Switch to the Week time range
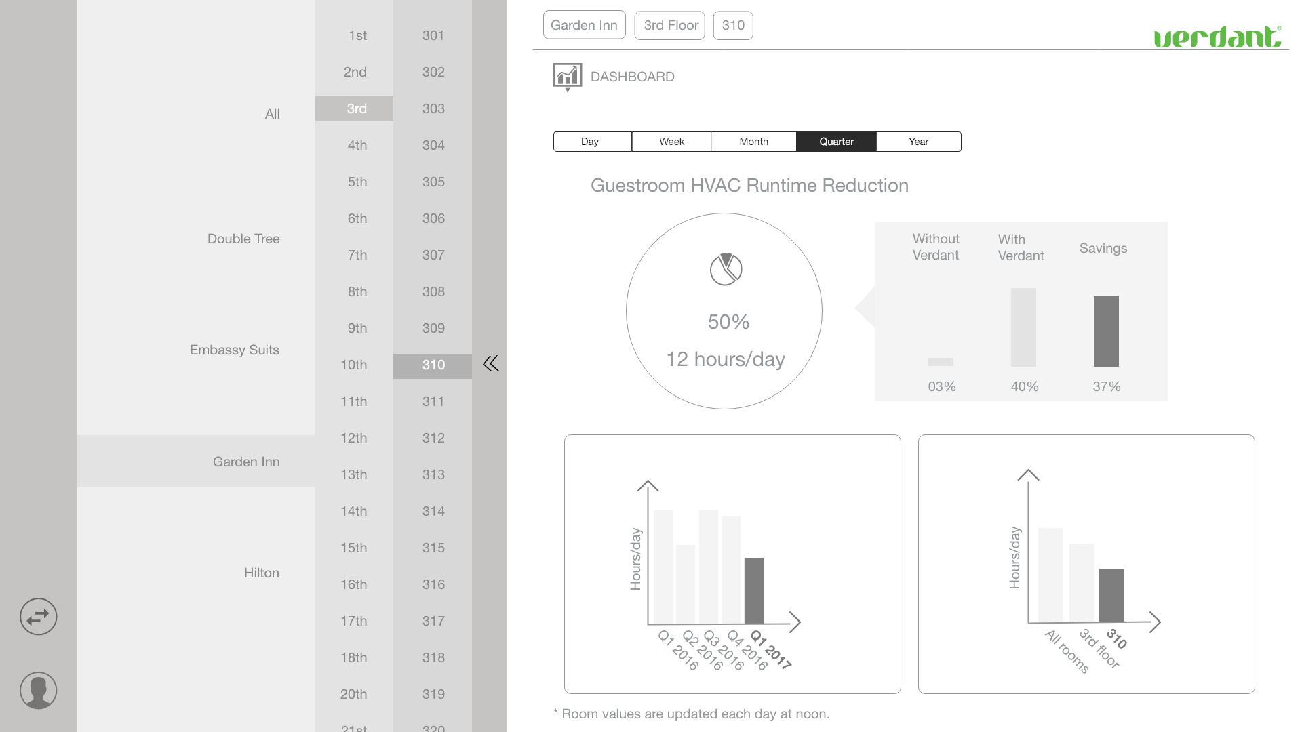Image resolution: width=1302 pixels, height=732 pixels. 671,142
